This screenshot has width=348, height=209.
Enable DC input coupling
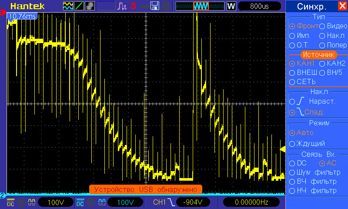298,163
